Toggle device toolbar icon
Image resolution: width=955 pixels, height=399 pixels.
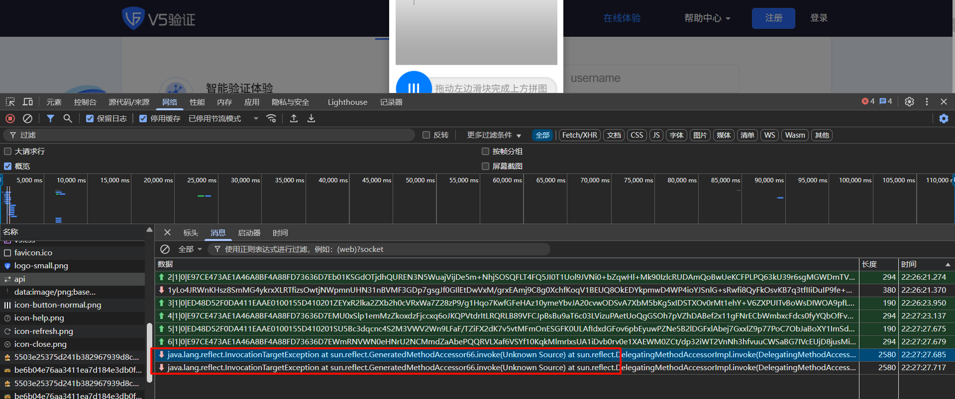(x=28, y=102)
